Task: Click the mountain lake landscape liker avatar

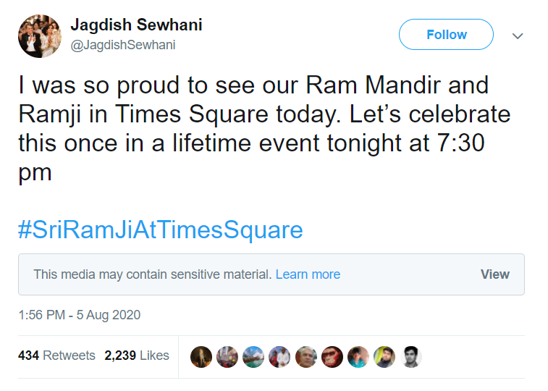Action: pyautogui.click(x=253, y=356)
